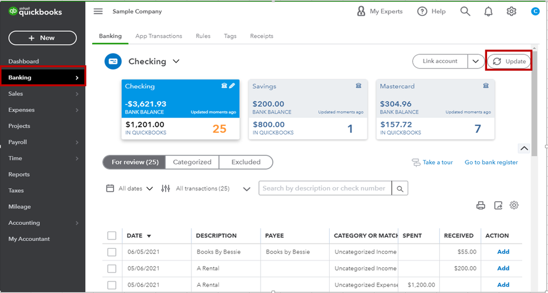Open the Checking account dropdown
548x293 pixels.
[x=176, y=61]
